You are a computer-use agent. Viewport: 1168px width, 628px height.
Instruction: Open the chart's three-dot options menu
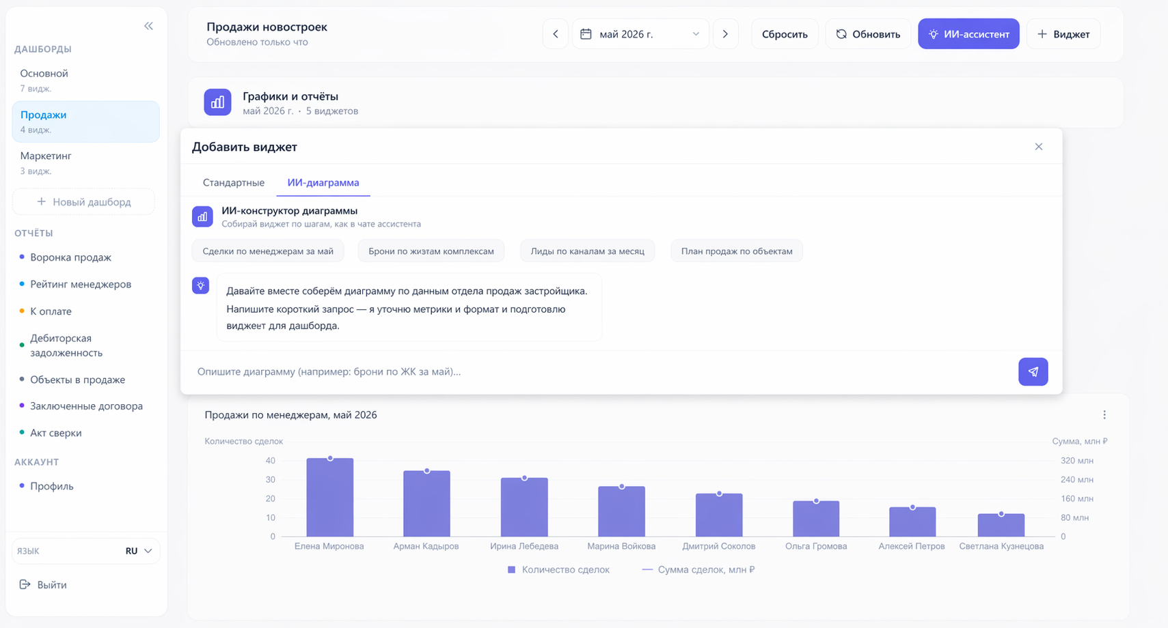point(1104,415)
